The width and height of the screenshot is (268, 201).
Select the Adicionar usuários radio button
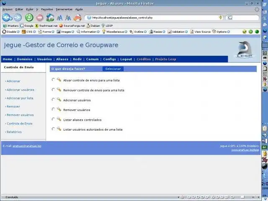pyautogui.click(x=53, y=100)
